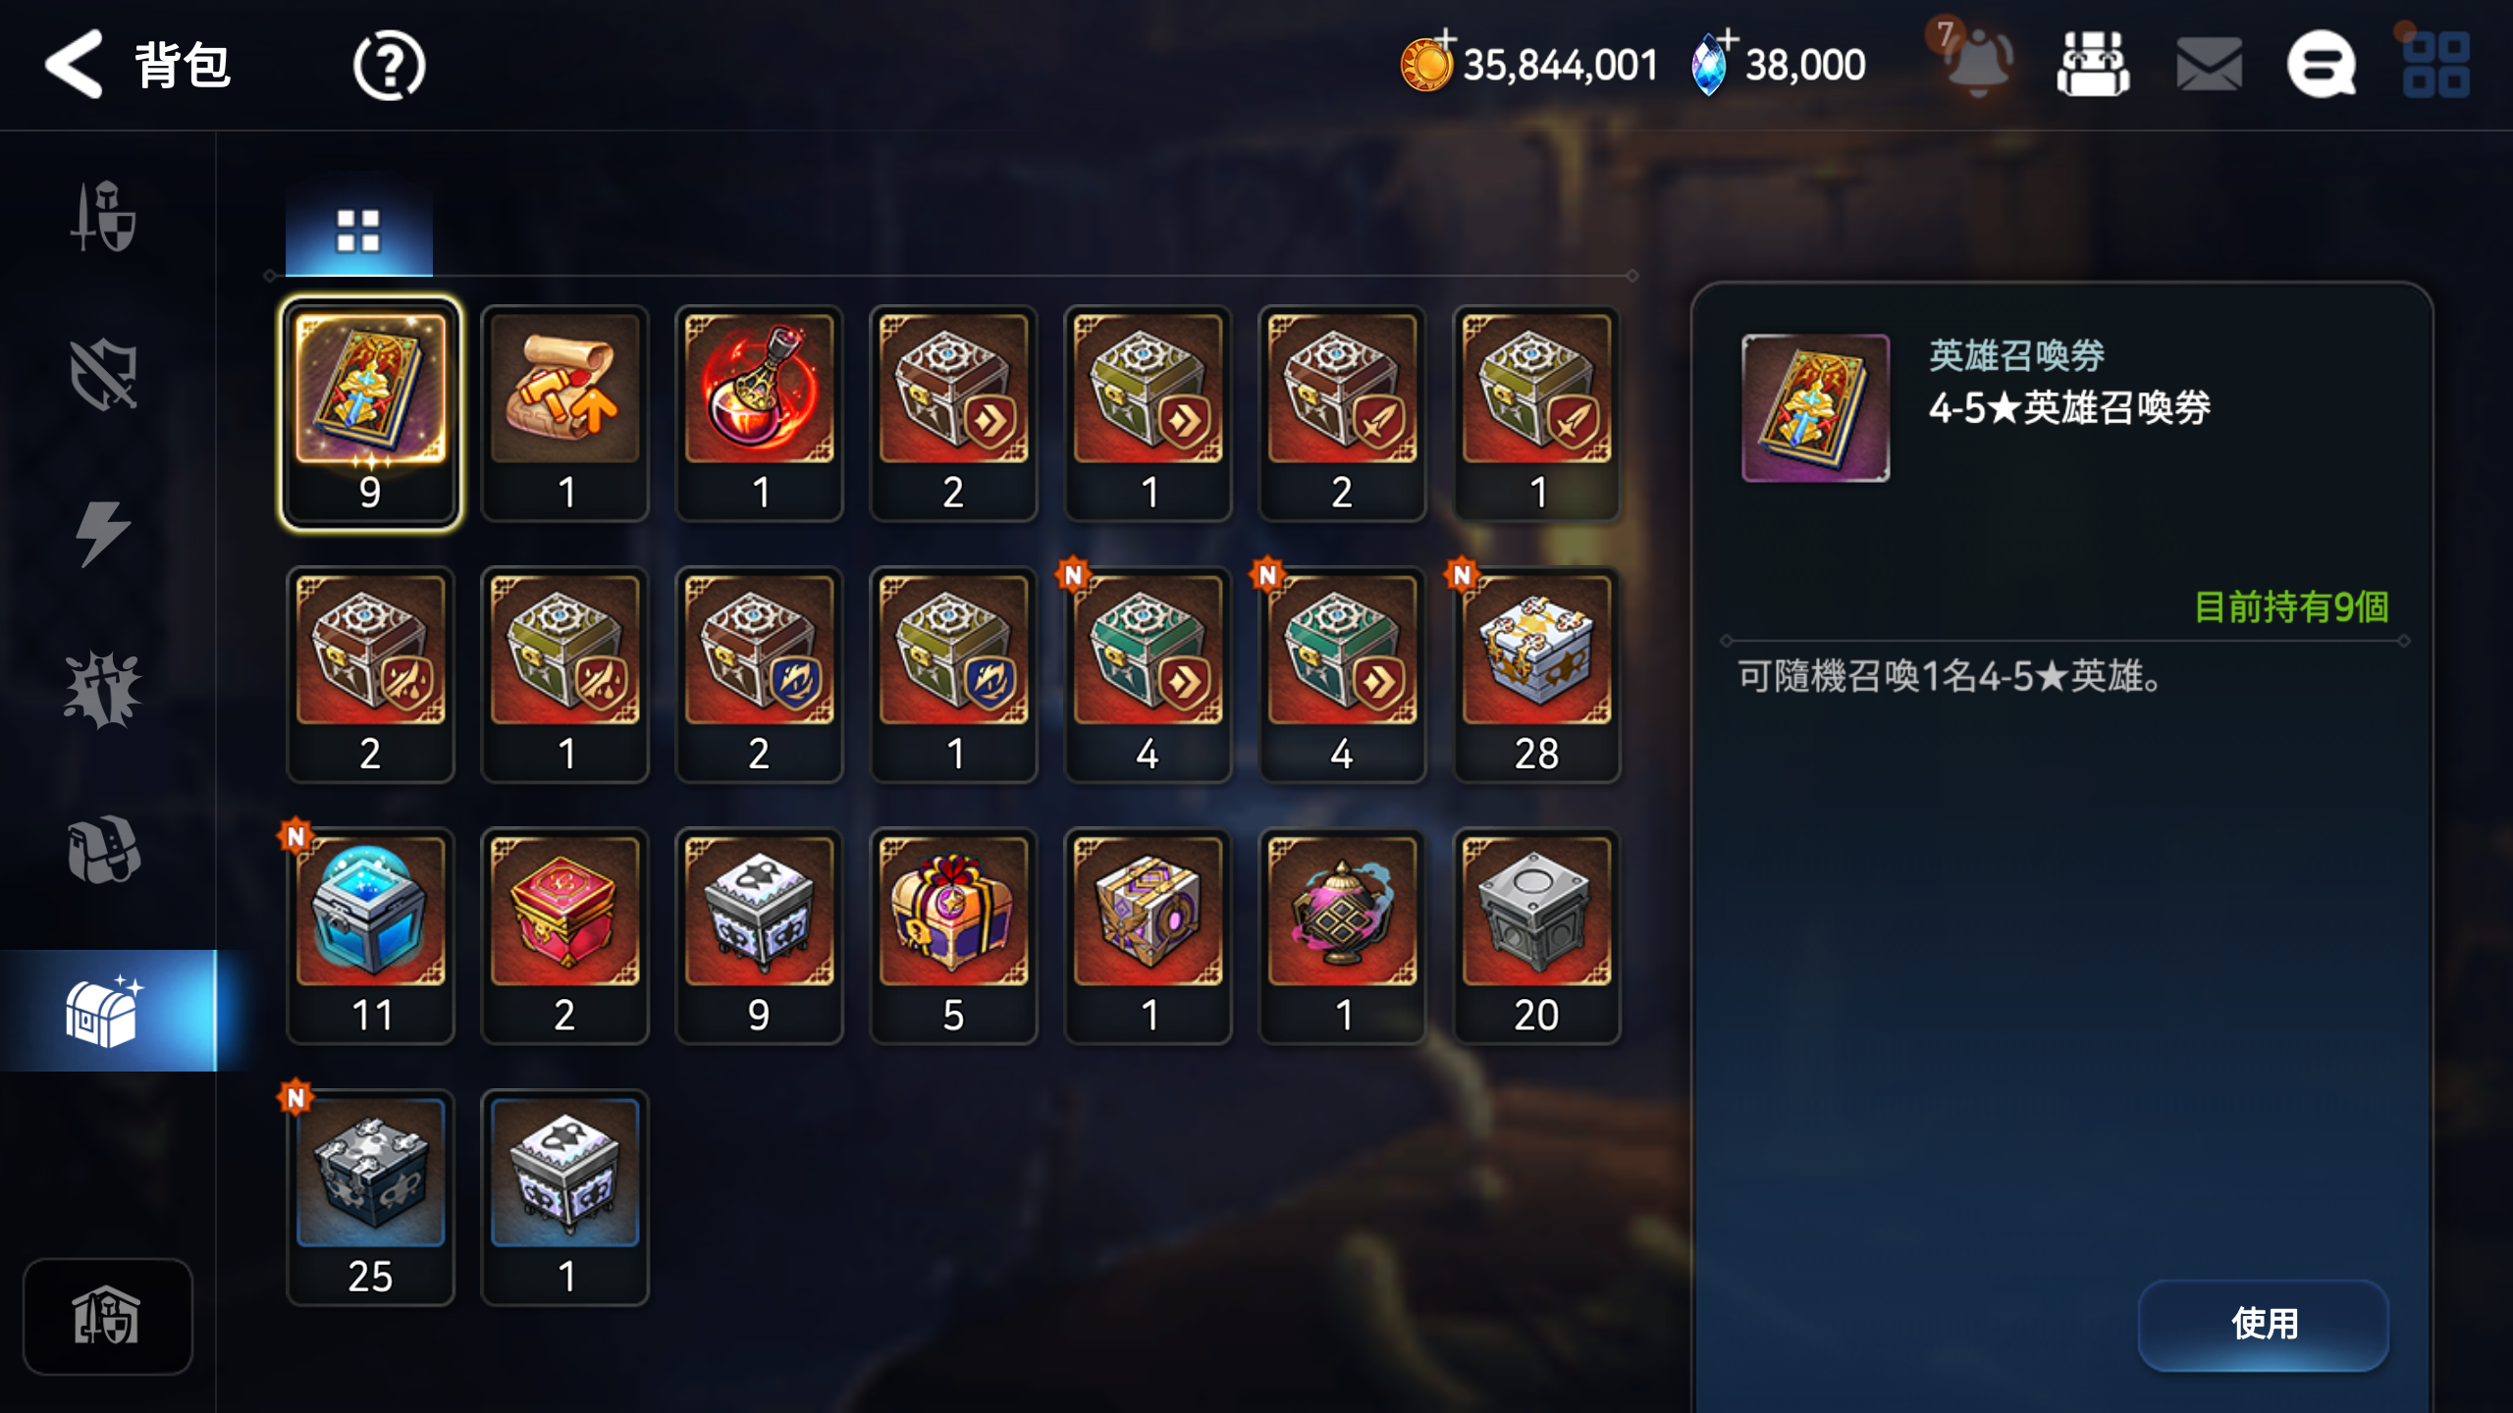Screen dimensions: 2513x1413
Task: Select the red potion flask item
Action: (x=760, y=413)
